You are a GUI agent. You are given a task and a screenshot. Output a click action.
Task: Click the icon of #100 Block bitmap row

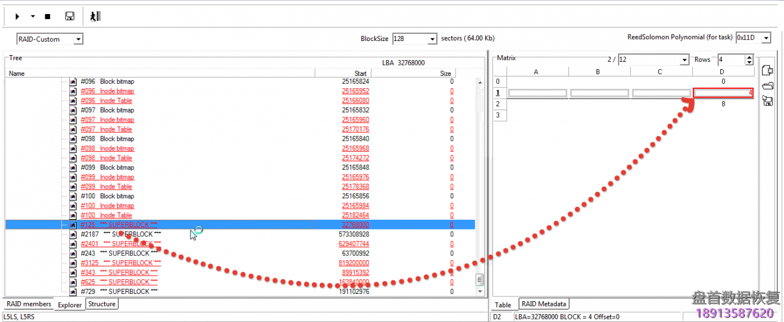pos(73,196)
